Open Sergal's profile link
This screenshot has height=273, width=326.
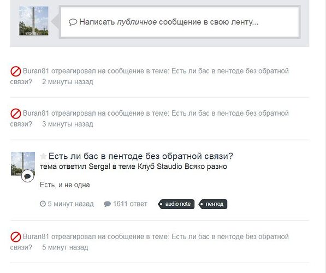(x=99, y=167)
